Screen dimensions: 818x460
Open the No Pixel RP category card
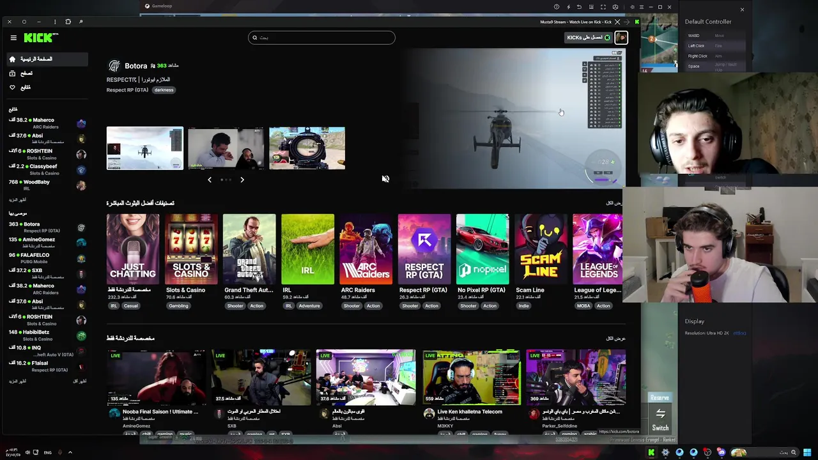(482, 249)
